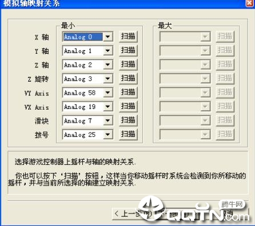
Task: Open the 滑块 Analog 7 dropdown
Action: (x=87, y=120)
